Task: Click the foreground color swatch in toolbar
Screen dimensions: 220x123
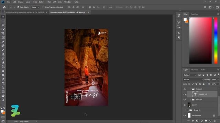Action: click(x=2, y=111)
